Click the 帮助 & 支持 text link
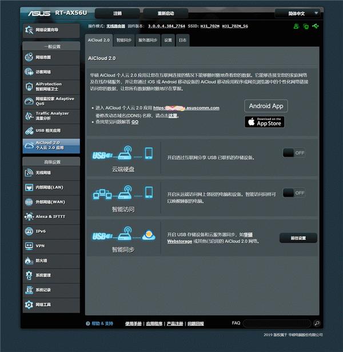The image size is (343, 352). pyautogui.click(x=102, y=323)
